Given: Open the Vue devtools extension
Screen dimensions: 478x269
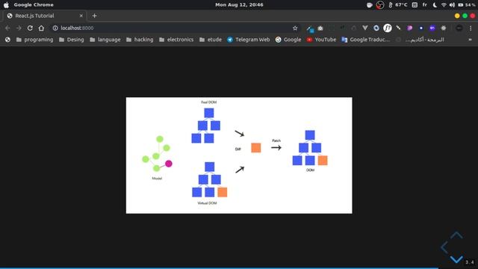Looking at the screenshot, I should coord(365,28).
